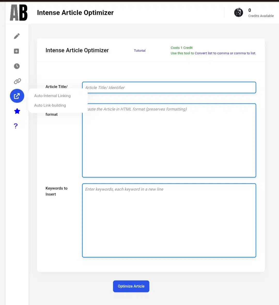Viewport: 279px width, 305px height.
Task: Click the AB logo
Action: pyautogui.click(x=19, y=13)
